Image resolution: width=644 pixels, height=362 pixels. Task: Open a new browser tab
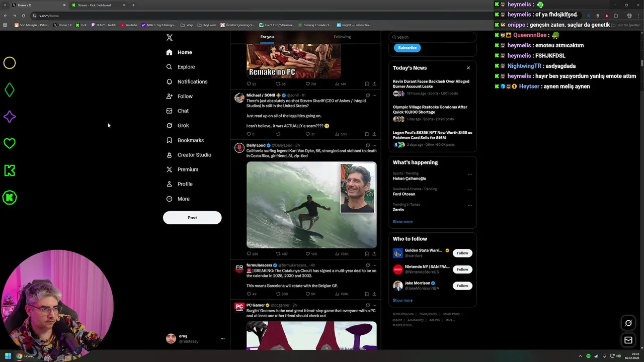point(133,5)
